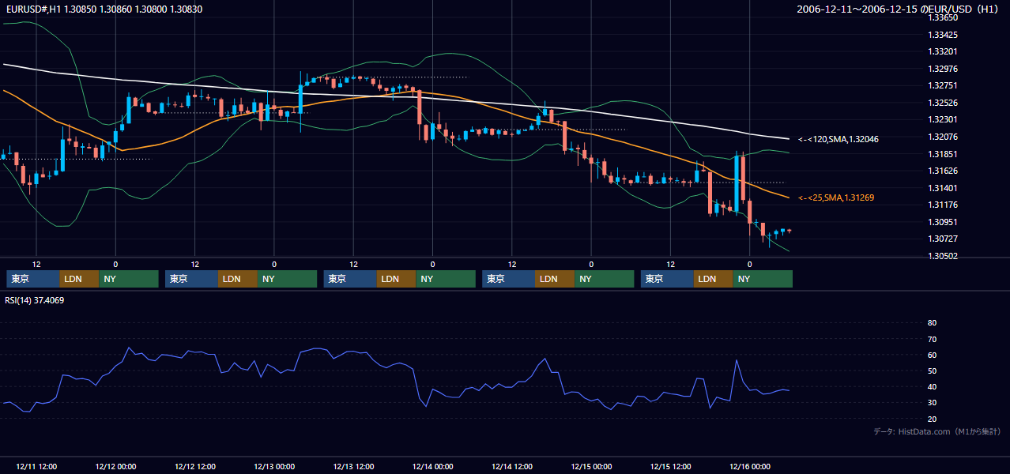Click time axis label 12/15 00:00

coord(591,466)
